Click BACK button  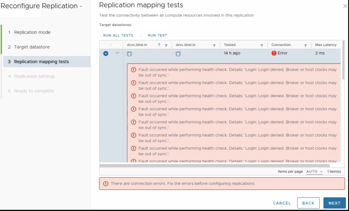pos(308,203)
